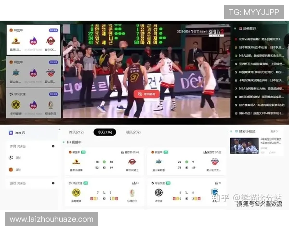Image resolution: width=289 pixels, height=231 pixels.
Task: Switch to the 明天(202) tab
Action: [132, 132]
